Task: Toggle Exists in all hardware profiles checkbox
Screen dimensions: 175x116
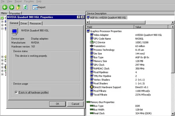Action: tap(16, 92)
